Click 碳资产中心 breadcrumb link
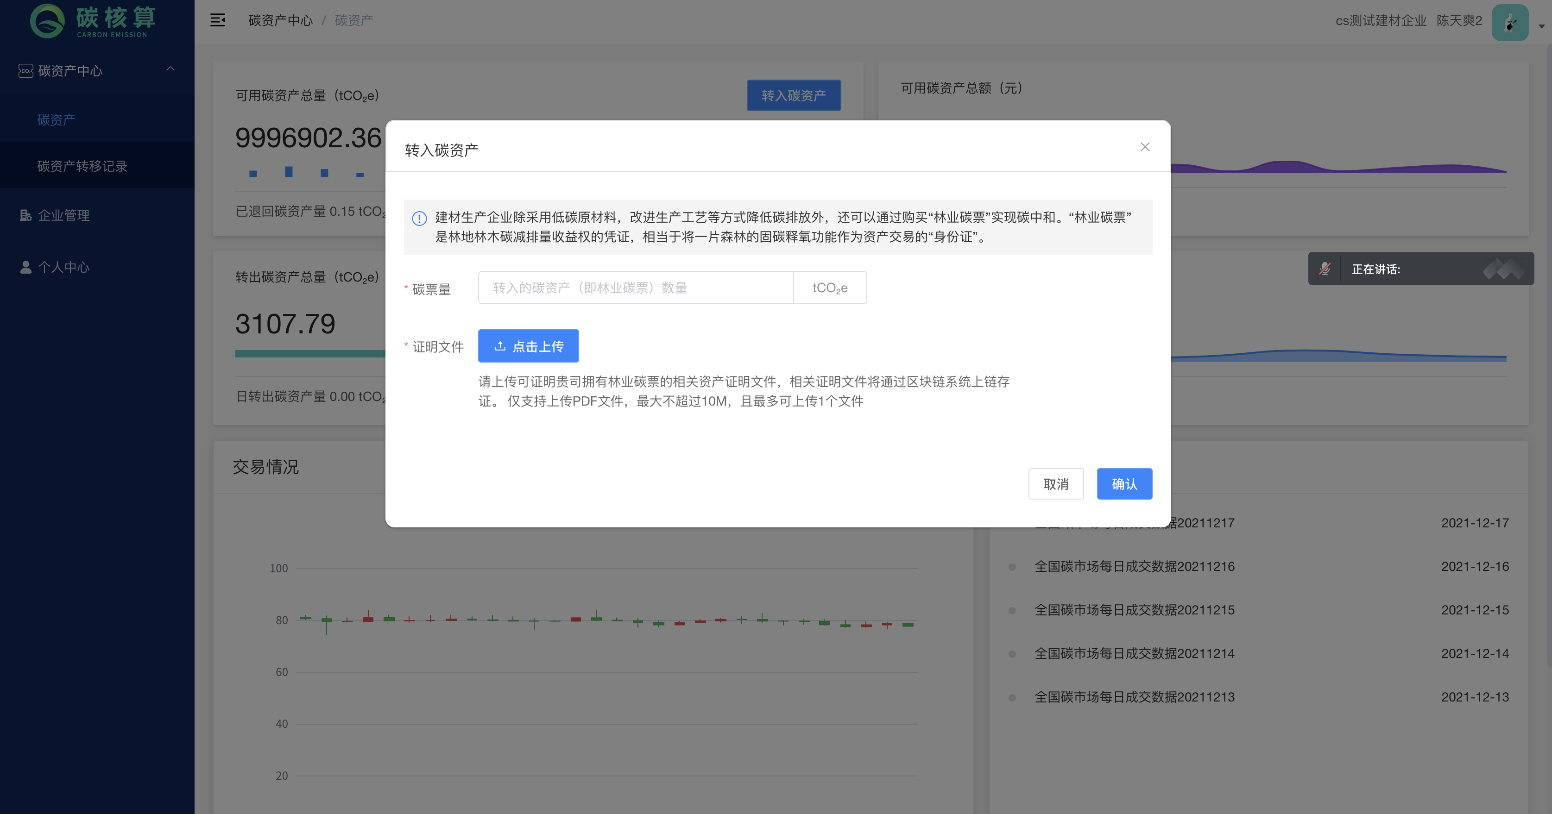Image resolution: width=1552 pixels, height=814 pixels. coord(280,20)
